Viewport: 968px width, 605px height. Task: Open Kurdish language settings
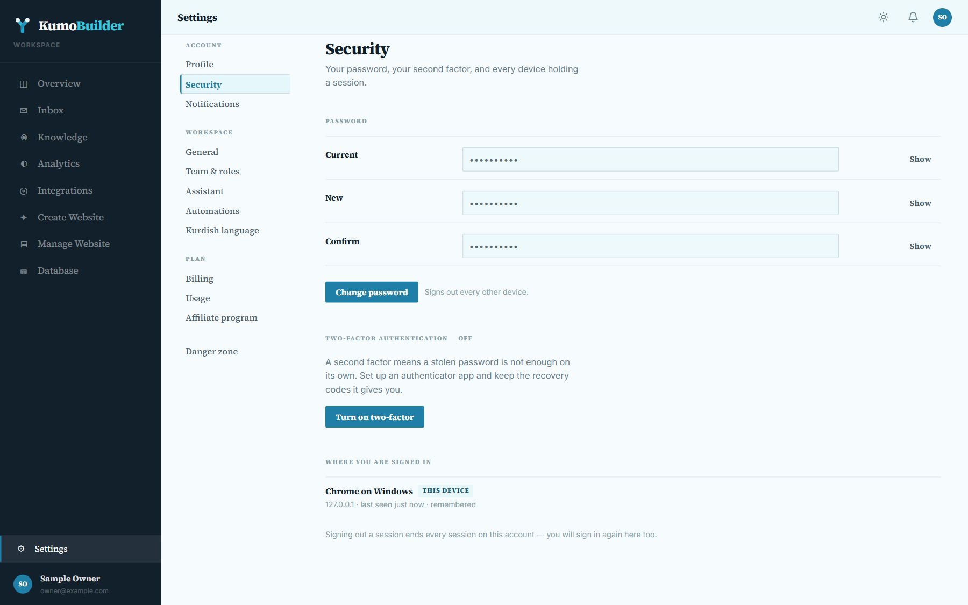[x=235, y=231]
